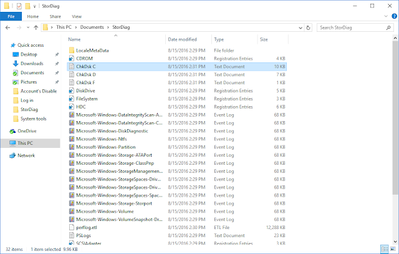399x254 pixels.
Task: Select the DiskDrive registry file icon
Action: 72,90
